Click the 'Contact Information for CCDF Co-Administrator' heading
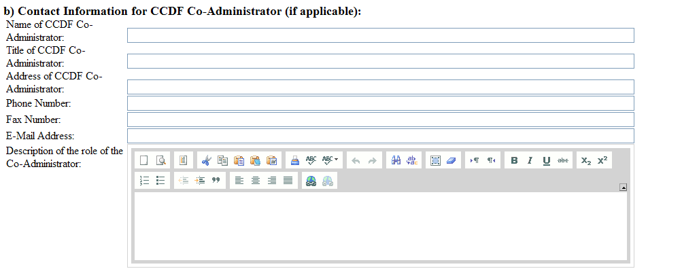The image size is (699, 271). [x=182, y=11]
